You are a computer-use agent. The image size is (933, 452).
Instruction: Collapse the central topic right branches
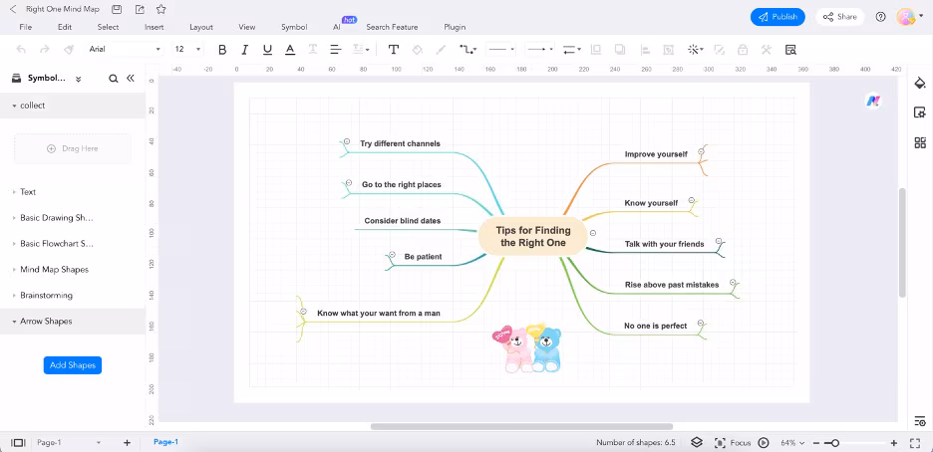coord(593,233)
